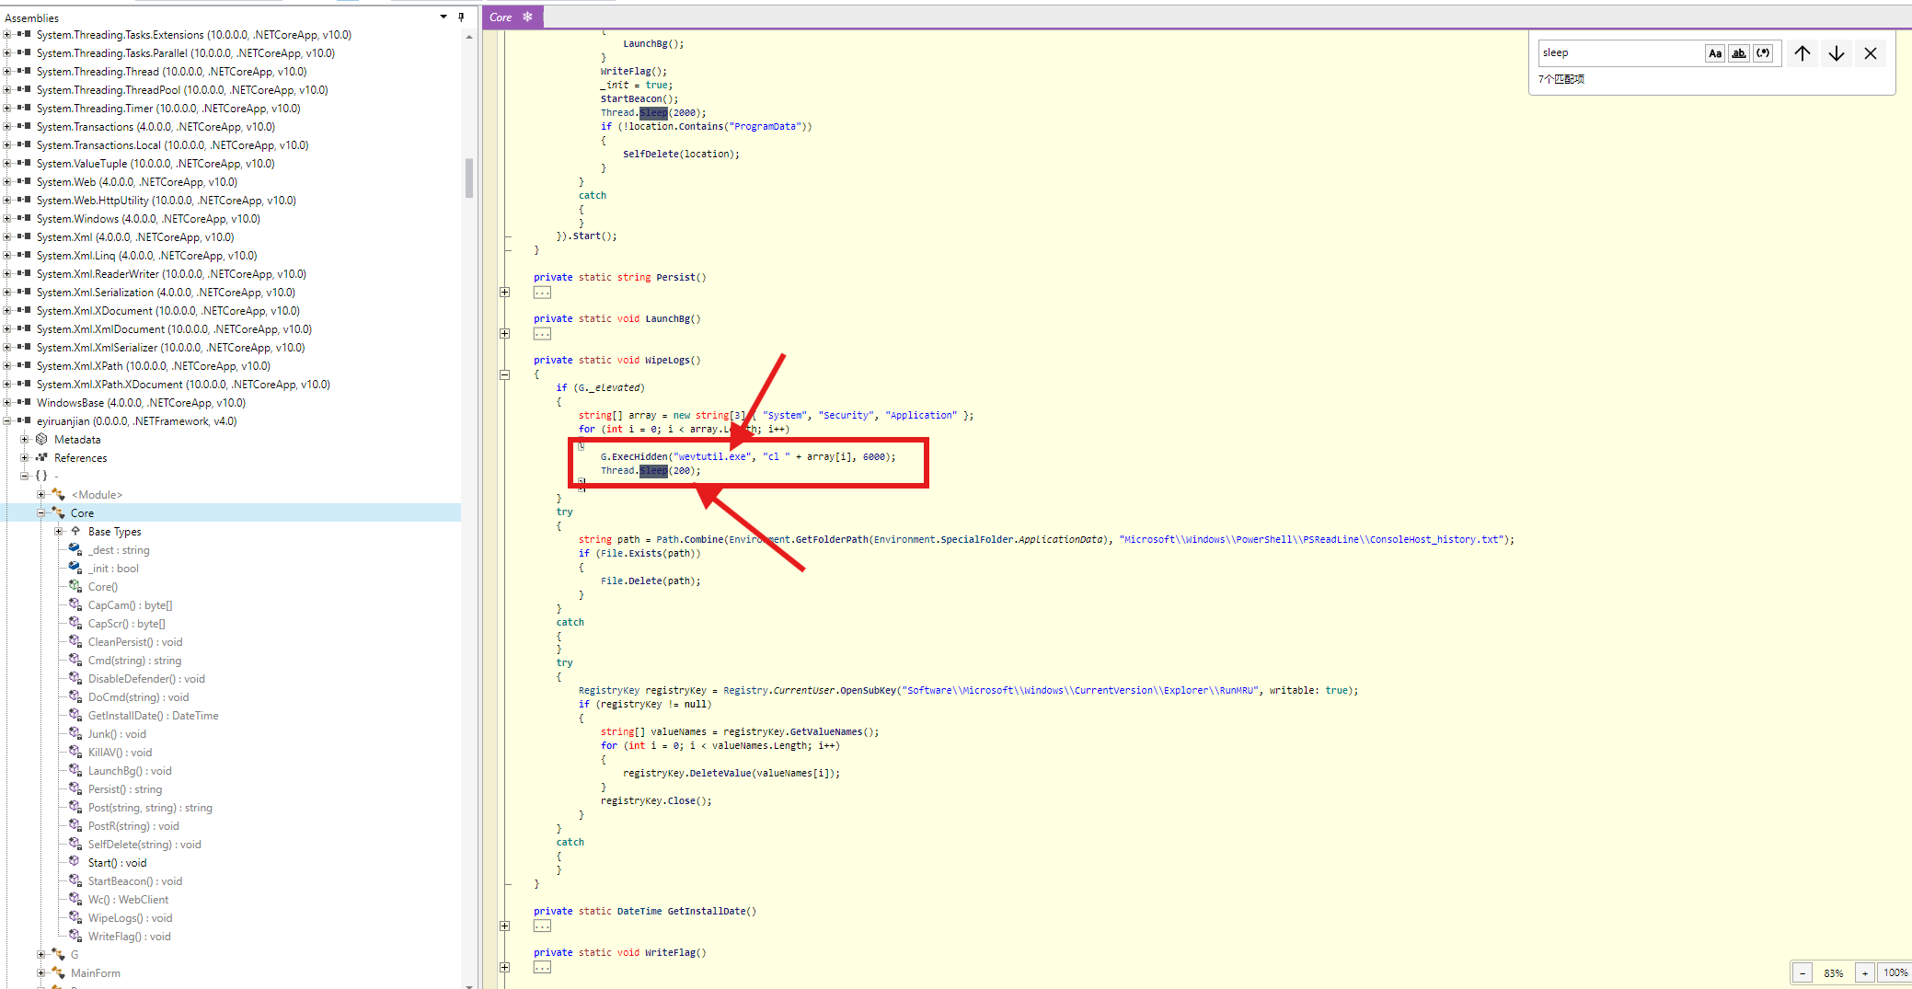
Task: Expand the Metadata tree node
Action: pyautogui.click(x=25, y=440)
